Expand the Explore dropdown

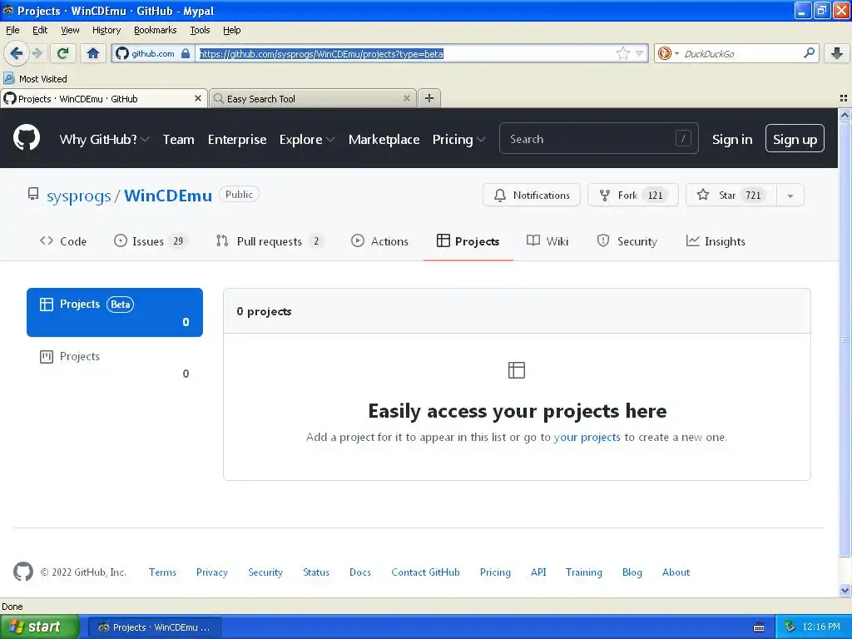(306, 139)
